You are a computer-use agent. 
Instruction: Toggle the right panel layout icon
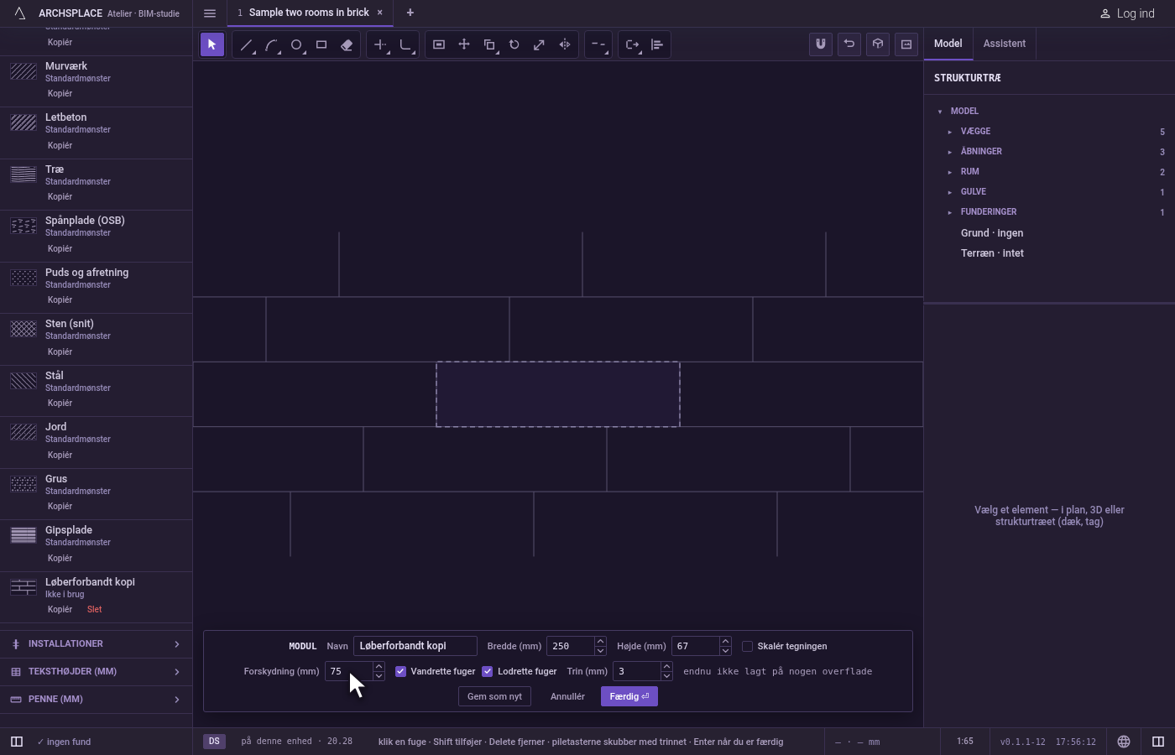1158,742
